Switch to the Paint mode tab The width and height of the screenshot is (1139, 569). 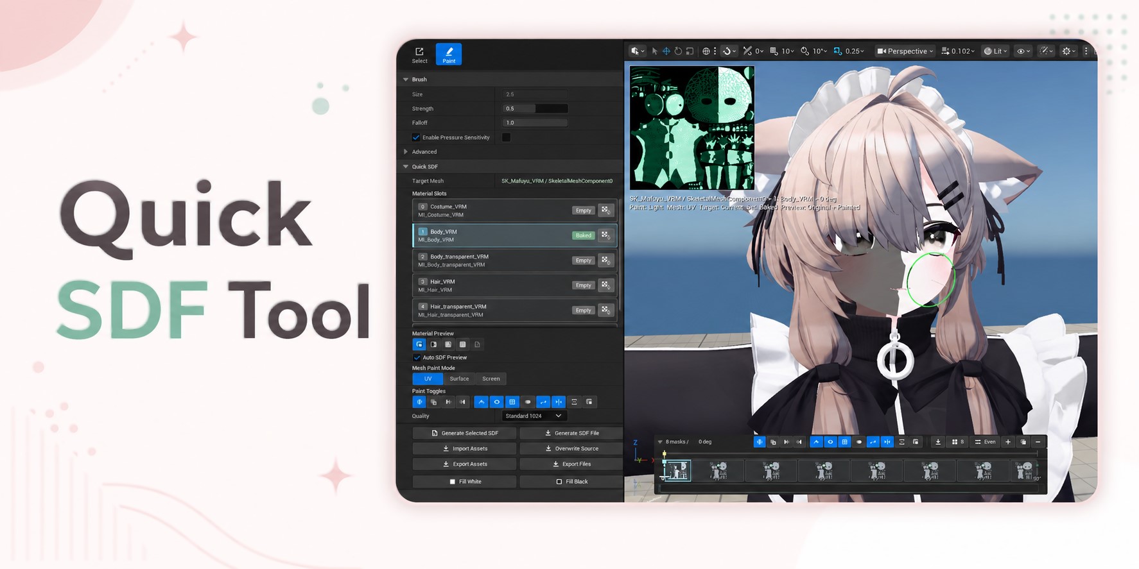coord(449,55)
